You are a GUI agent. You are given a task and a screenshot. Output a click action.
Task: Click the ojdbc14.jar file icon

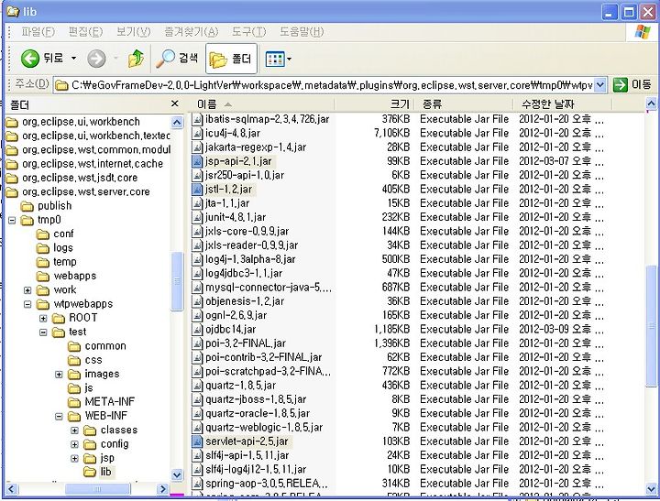[x=197, y=330]
